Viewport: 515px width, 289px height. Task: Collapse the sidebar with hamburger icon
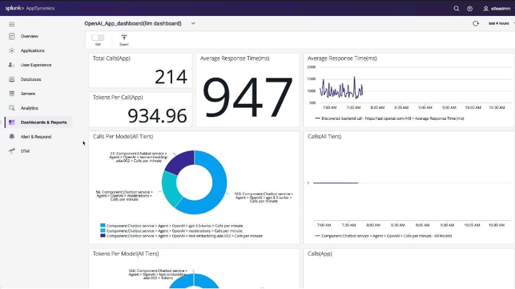click(12, 24)
